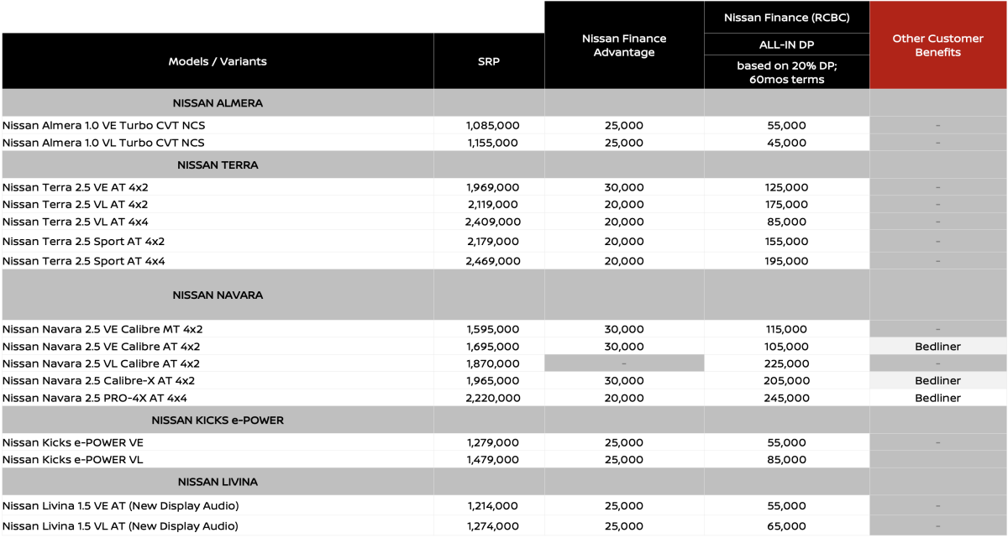Click the NISSAN LIVINA section heading
This screenshot has height=538, width=1008.
tap(218, 483)
